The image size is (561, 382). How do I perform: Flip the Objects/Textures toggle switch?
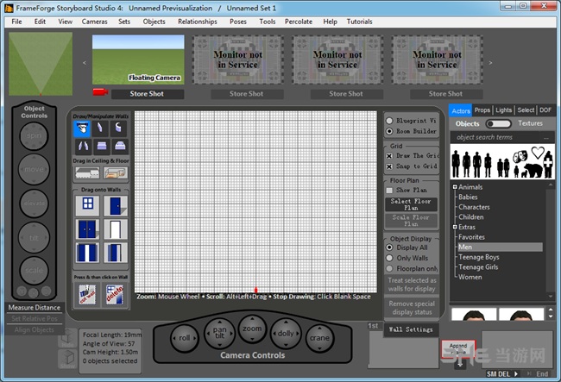(498, 123)
